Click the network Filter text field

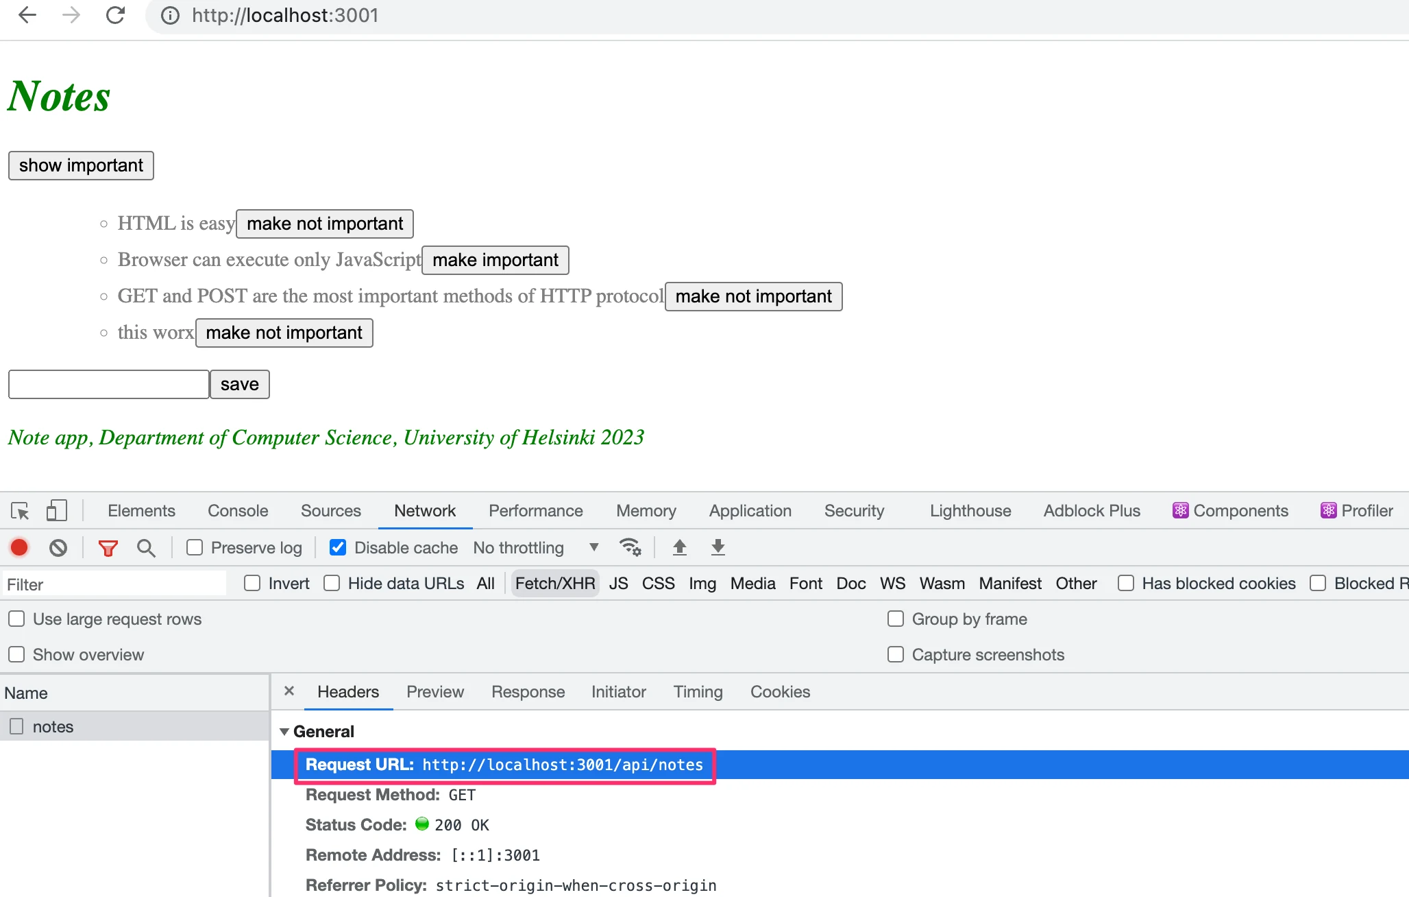114,584
